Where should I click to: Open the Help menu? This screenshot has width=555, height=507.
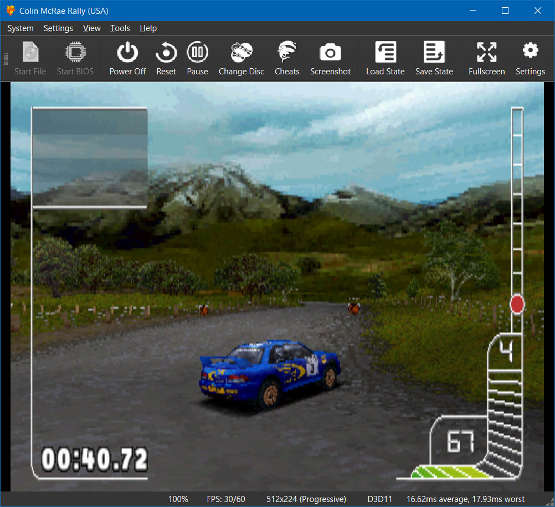148,28
